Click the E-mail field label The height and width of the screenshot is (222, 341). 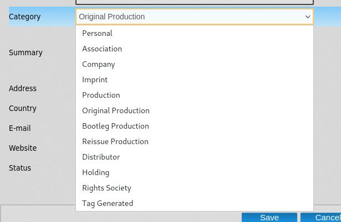click(x=20, y=128)
